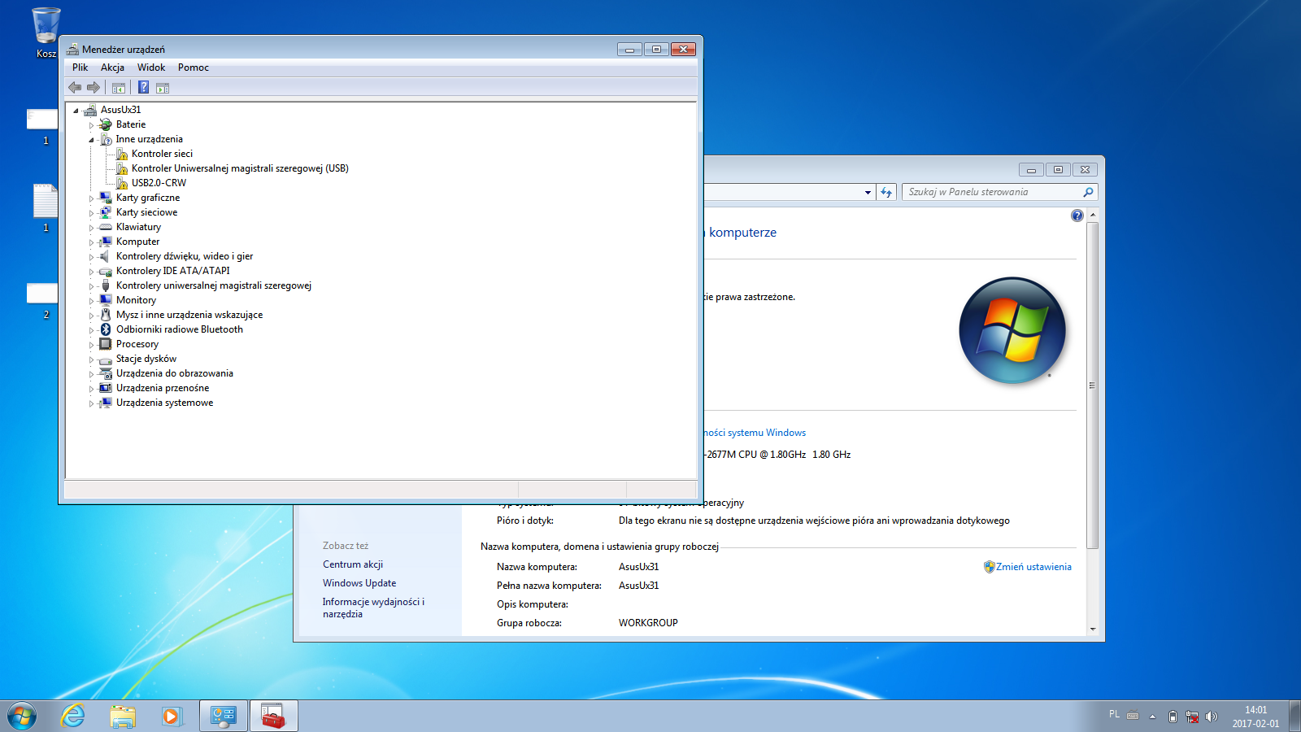
Task: Select the Urządzenia przenośne tree item
Action: point(163,388)
